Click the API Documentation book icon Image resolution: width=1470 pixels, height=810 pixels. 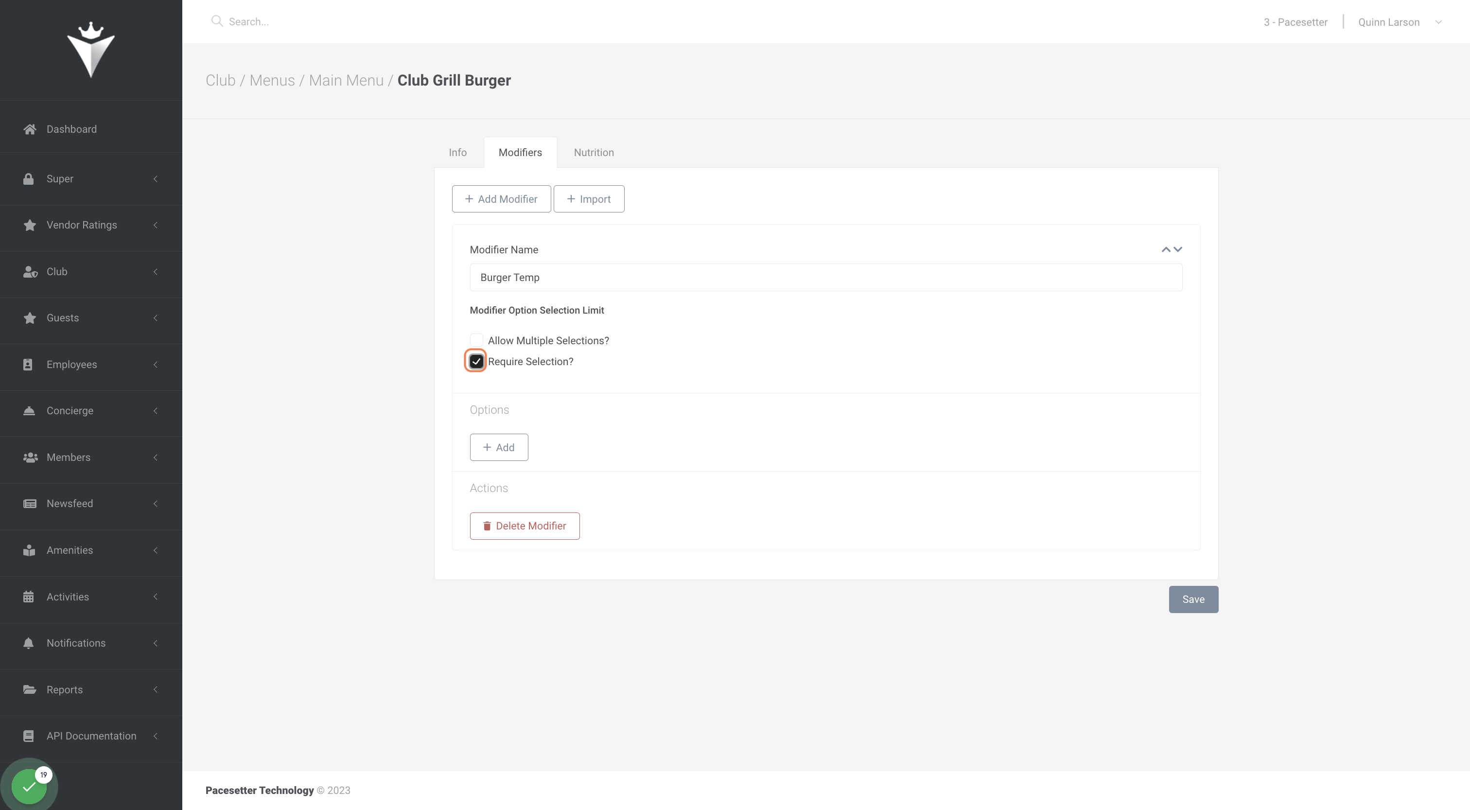pyautogui.click(x=29, y=736)
